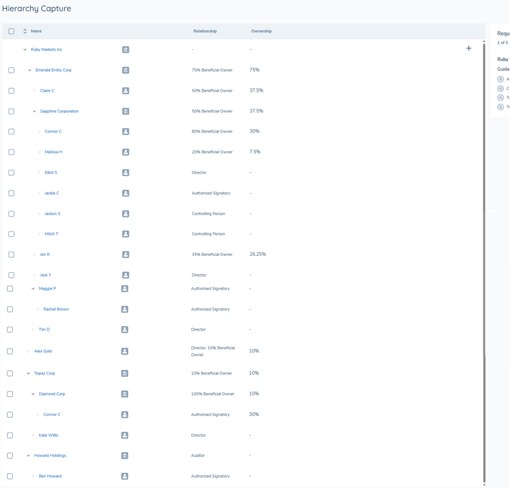
Task: Collapse the Topaz Corp node
Action: coord(28,374)
